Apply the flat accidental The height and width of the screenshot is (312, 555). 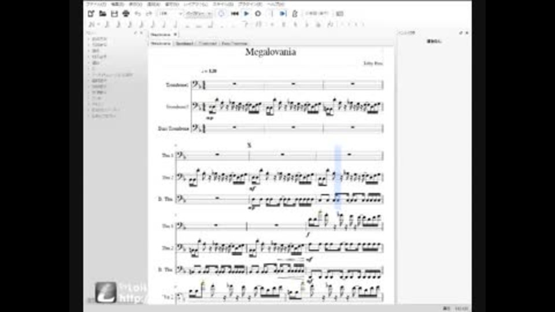[x=307, y=24]
